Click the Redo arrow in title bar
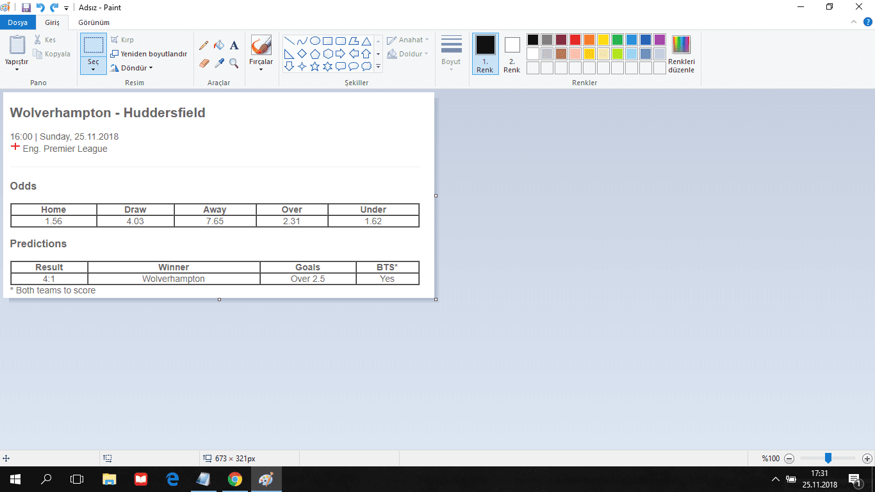Viewport: 875px width, 492px height. (x=54, y=8)
